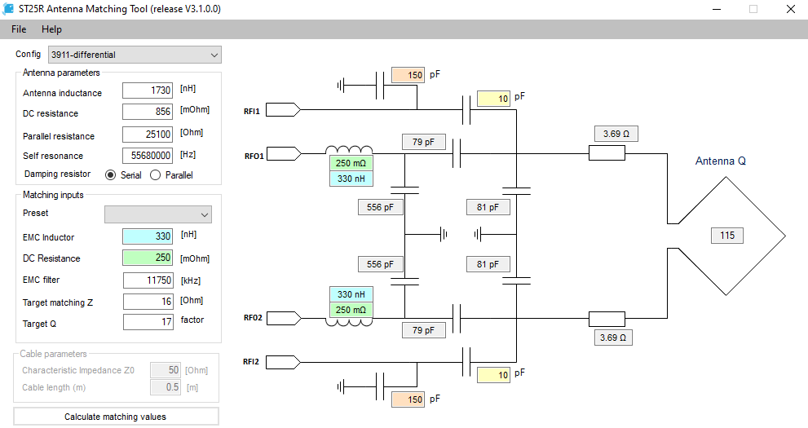Click the RFI2 port symbol

pos(284,363)
